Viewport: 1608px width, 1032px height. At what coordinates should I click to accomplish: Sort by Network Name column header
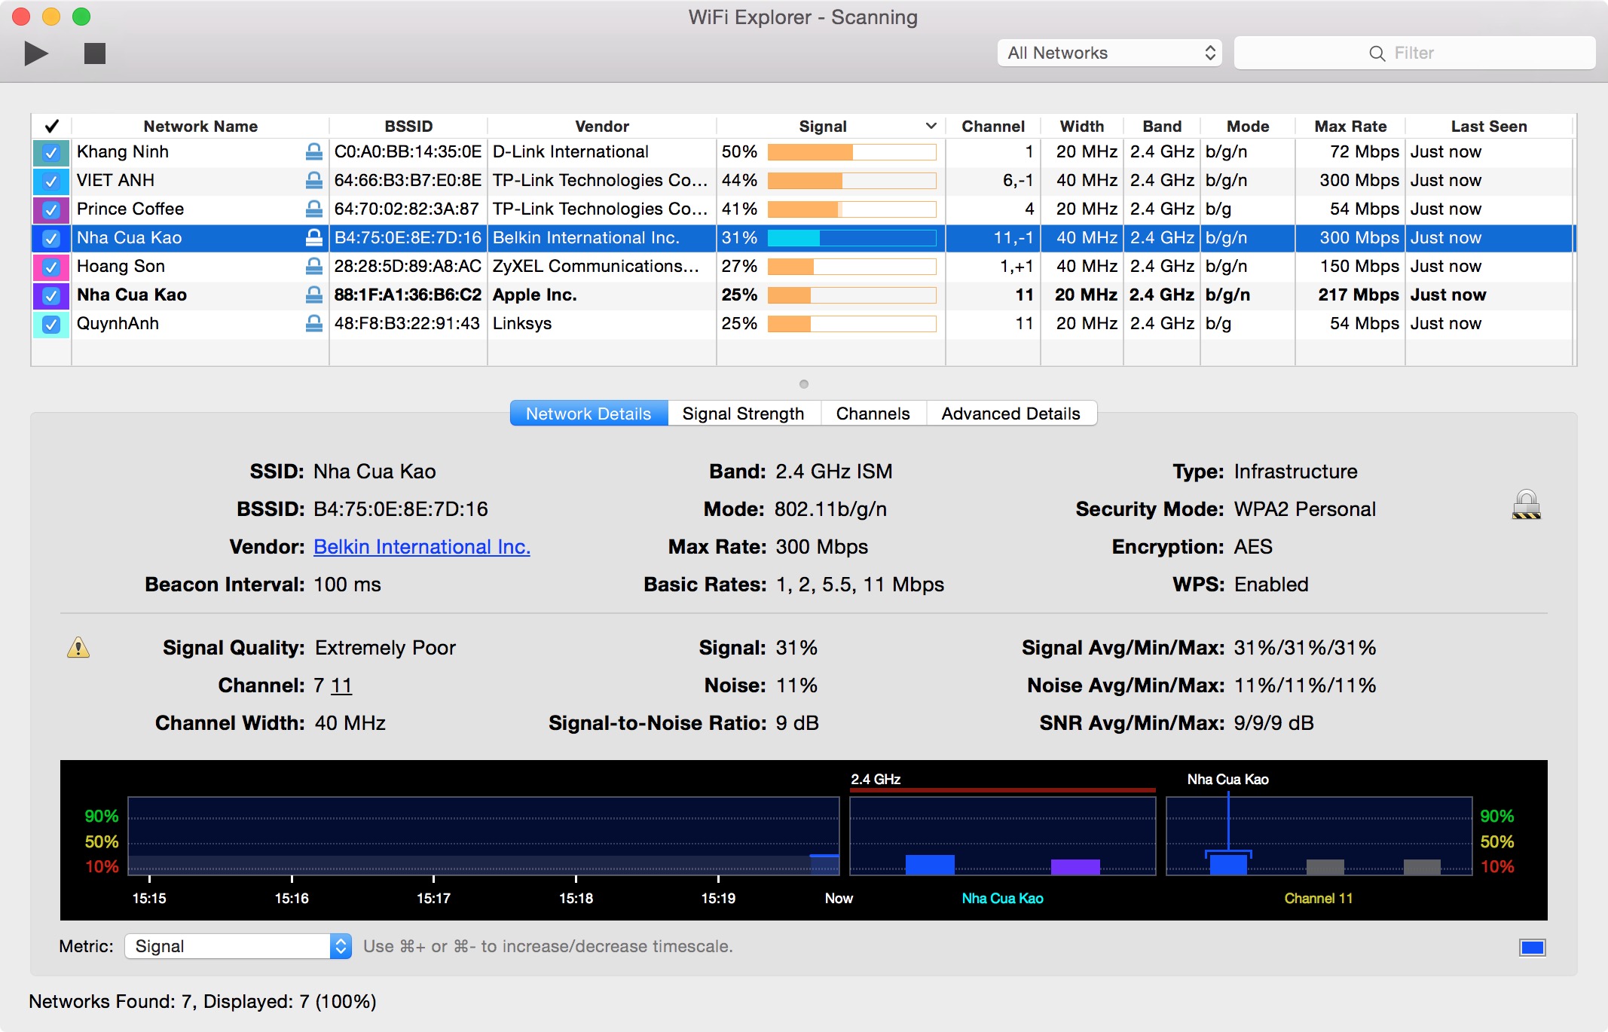click(x=200, y=127)
